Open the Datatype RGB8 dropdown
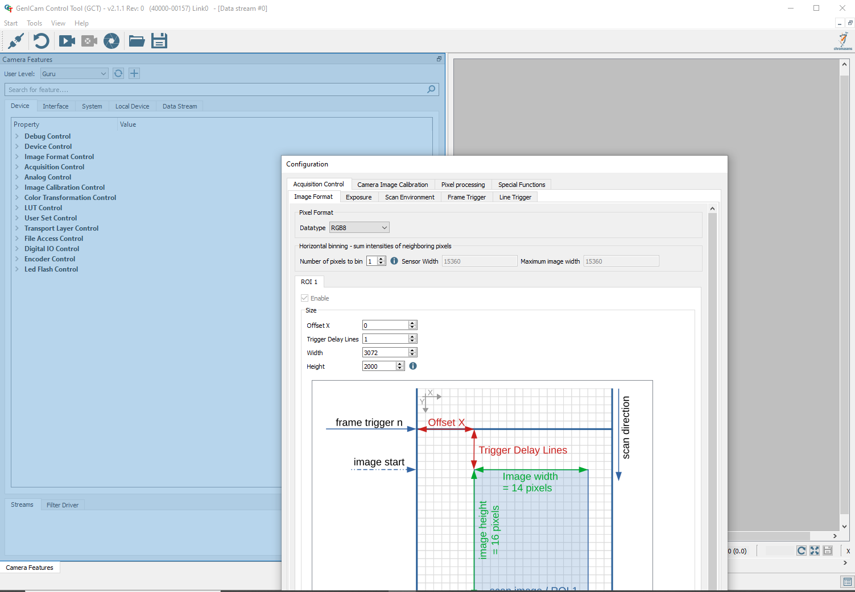 coord(360,227)
